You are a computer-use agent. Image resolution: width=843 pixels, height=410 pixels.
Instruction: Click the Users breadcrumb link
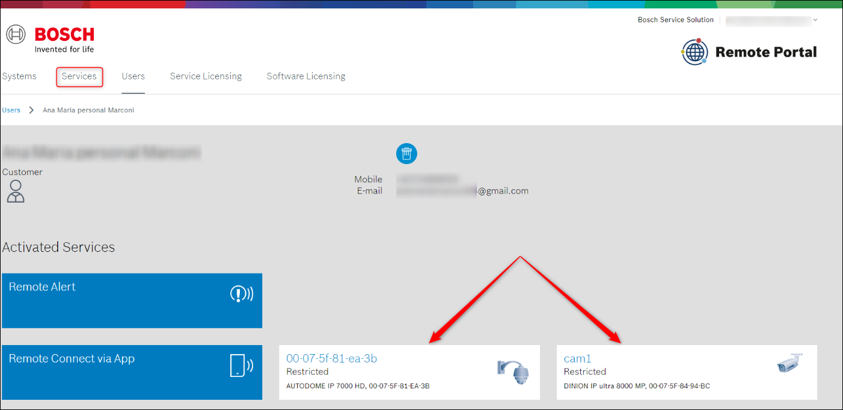pyautogui.click(x=11, y=110)
